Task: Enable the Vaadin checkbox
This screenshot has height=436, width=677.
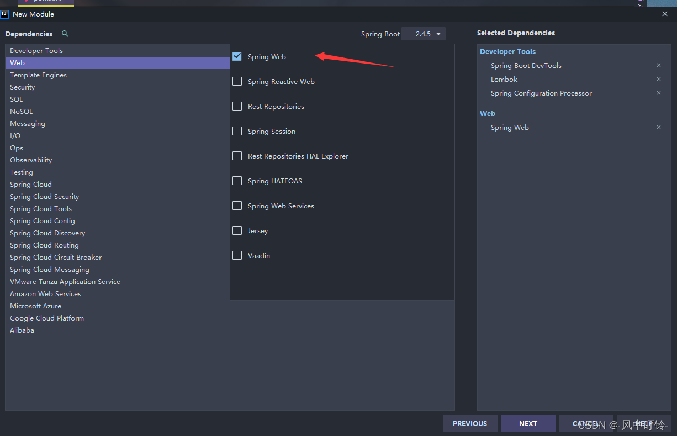Action: (x=237, y=255)
